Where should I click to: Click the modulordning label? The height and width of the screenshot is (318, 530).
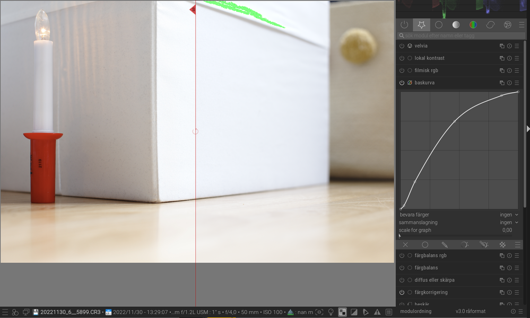[415, 311]
